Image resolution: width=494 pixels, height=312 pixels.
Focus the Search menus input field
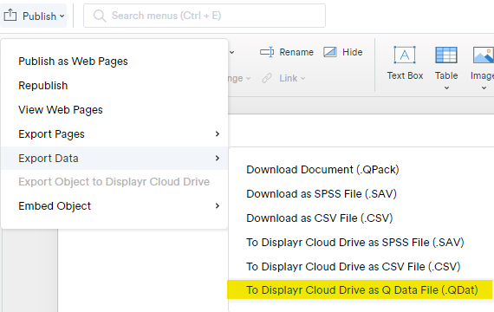coord(205,16)
